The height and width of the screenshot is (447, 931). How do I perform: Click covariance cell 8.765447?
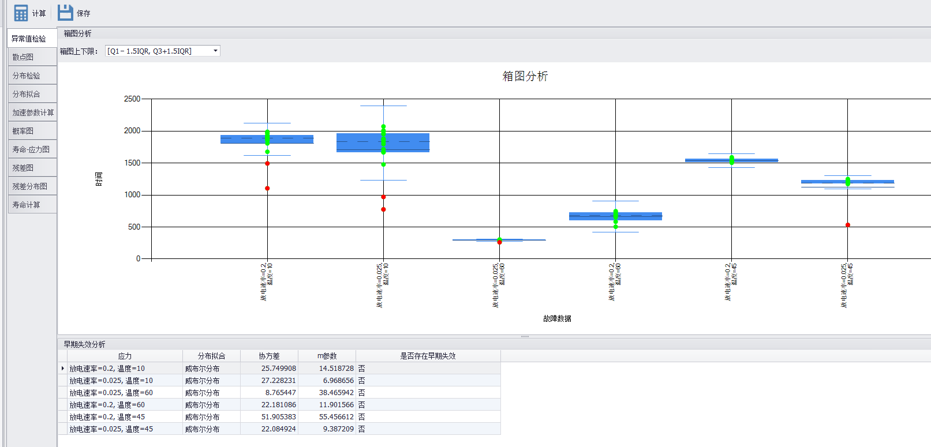(269, 393)
